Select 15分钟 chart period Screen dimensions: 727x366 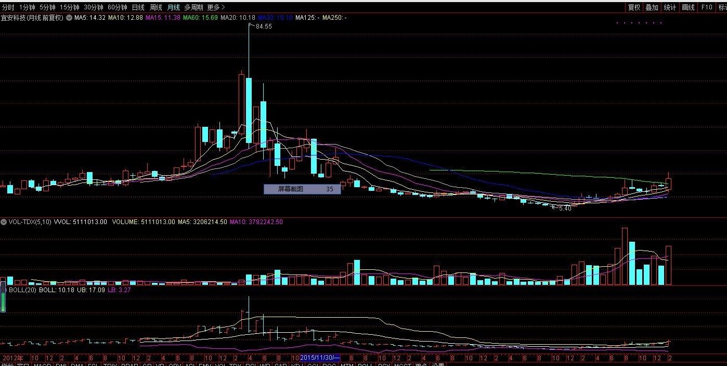click(x=69, y=7)
